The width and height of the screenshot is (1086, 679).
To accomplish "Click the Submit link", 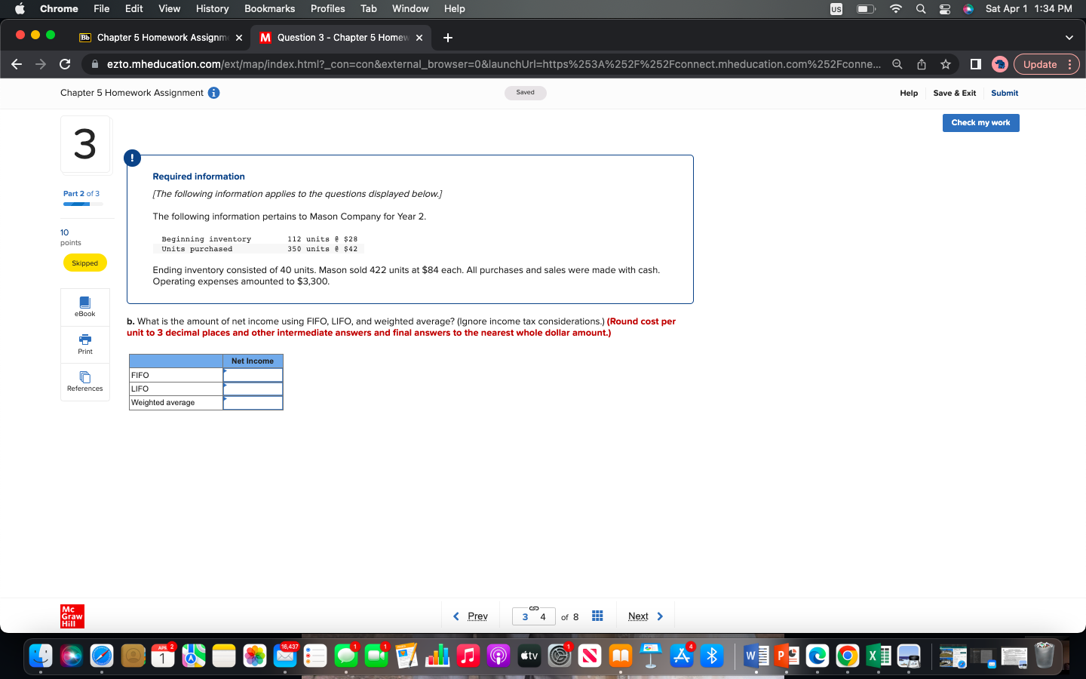I will pyautogui.click(x=1004, y=93).
